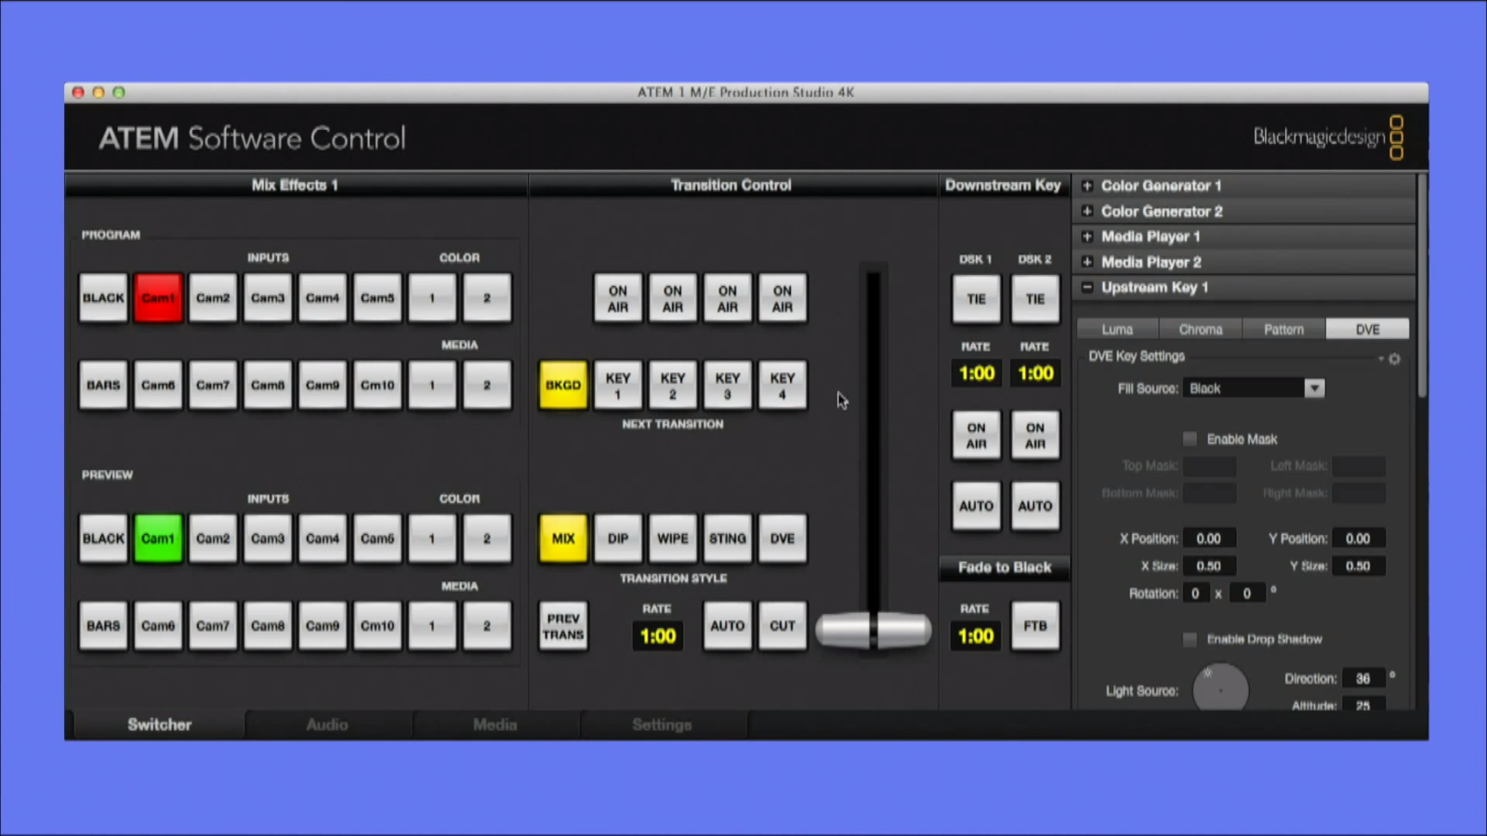Select the Switcher tab
The height and width of the screenshot is (836, 1487).
tap(160, 725)
